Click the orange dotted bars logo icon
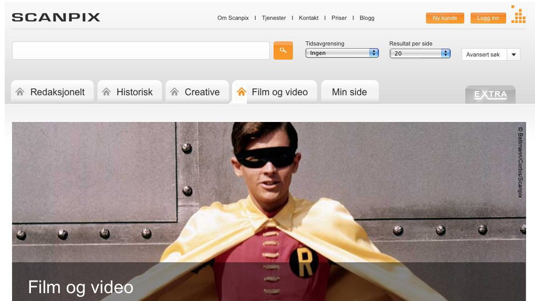535x301 pixels. tap(518, 14)
